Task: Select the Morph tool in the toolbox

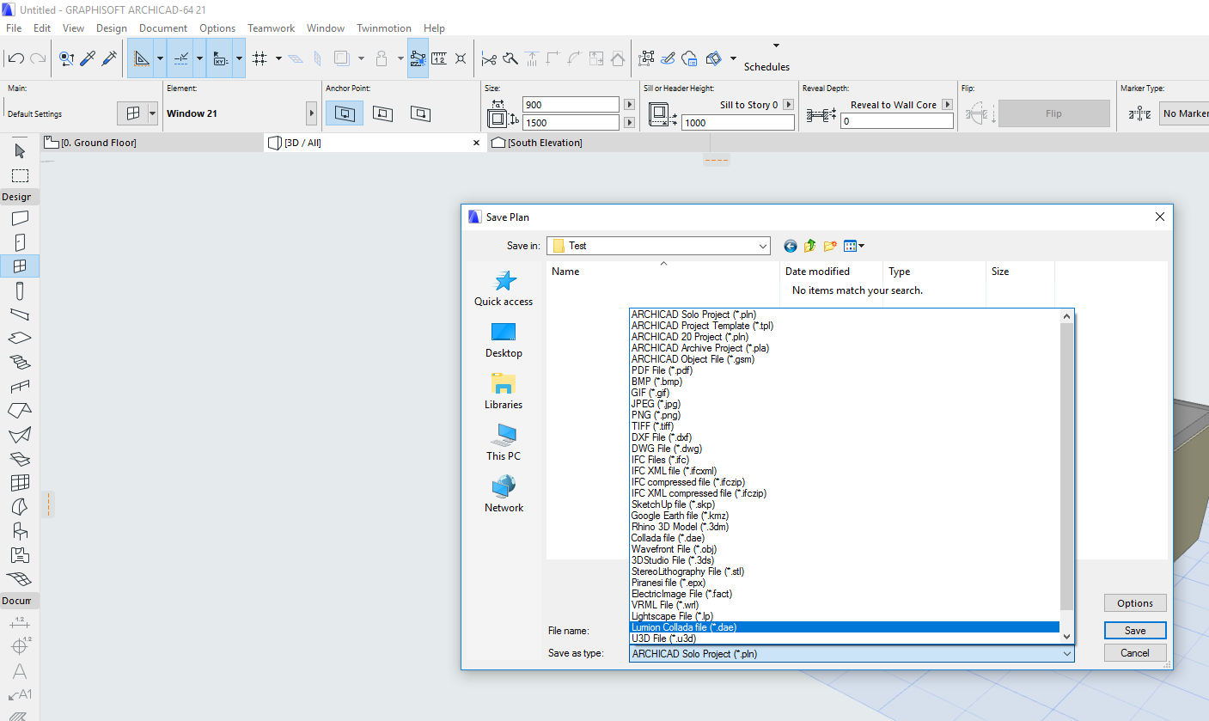Action: pyautogui.click(x=20, y=507)
